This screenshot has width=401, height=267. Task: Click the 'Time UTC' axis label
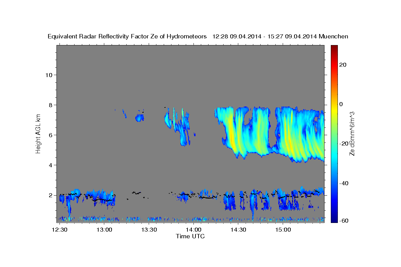click(190, 236)
